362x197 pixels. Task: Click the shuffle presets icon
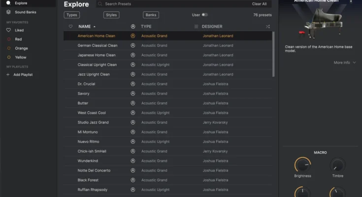tap(267, 27)
